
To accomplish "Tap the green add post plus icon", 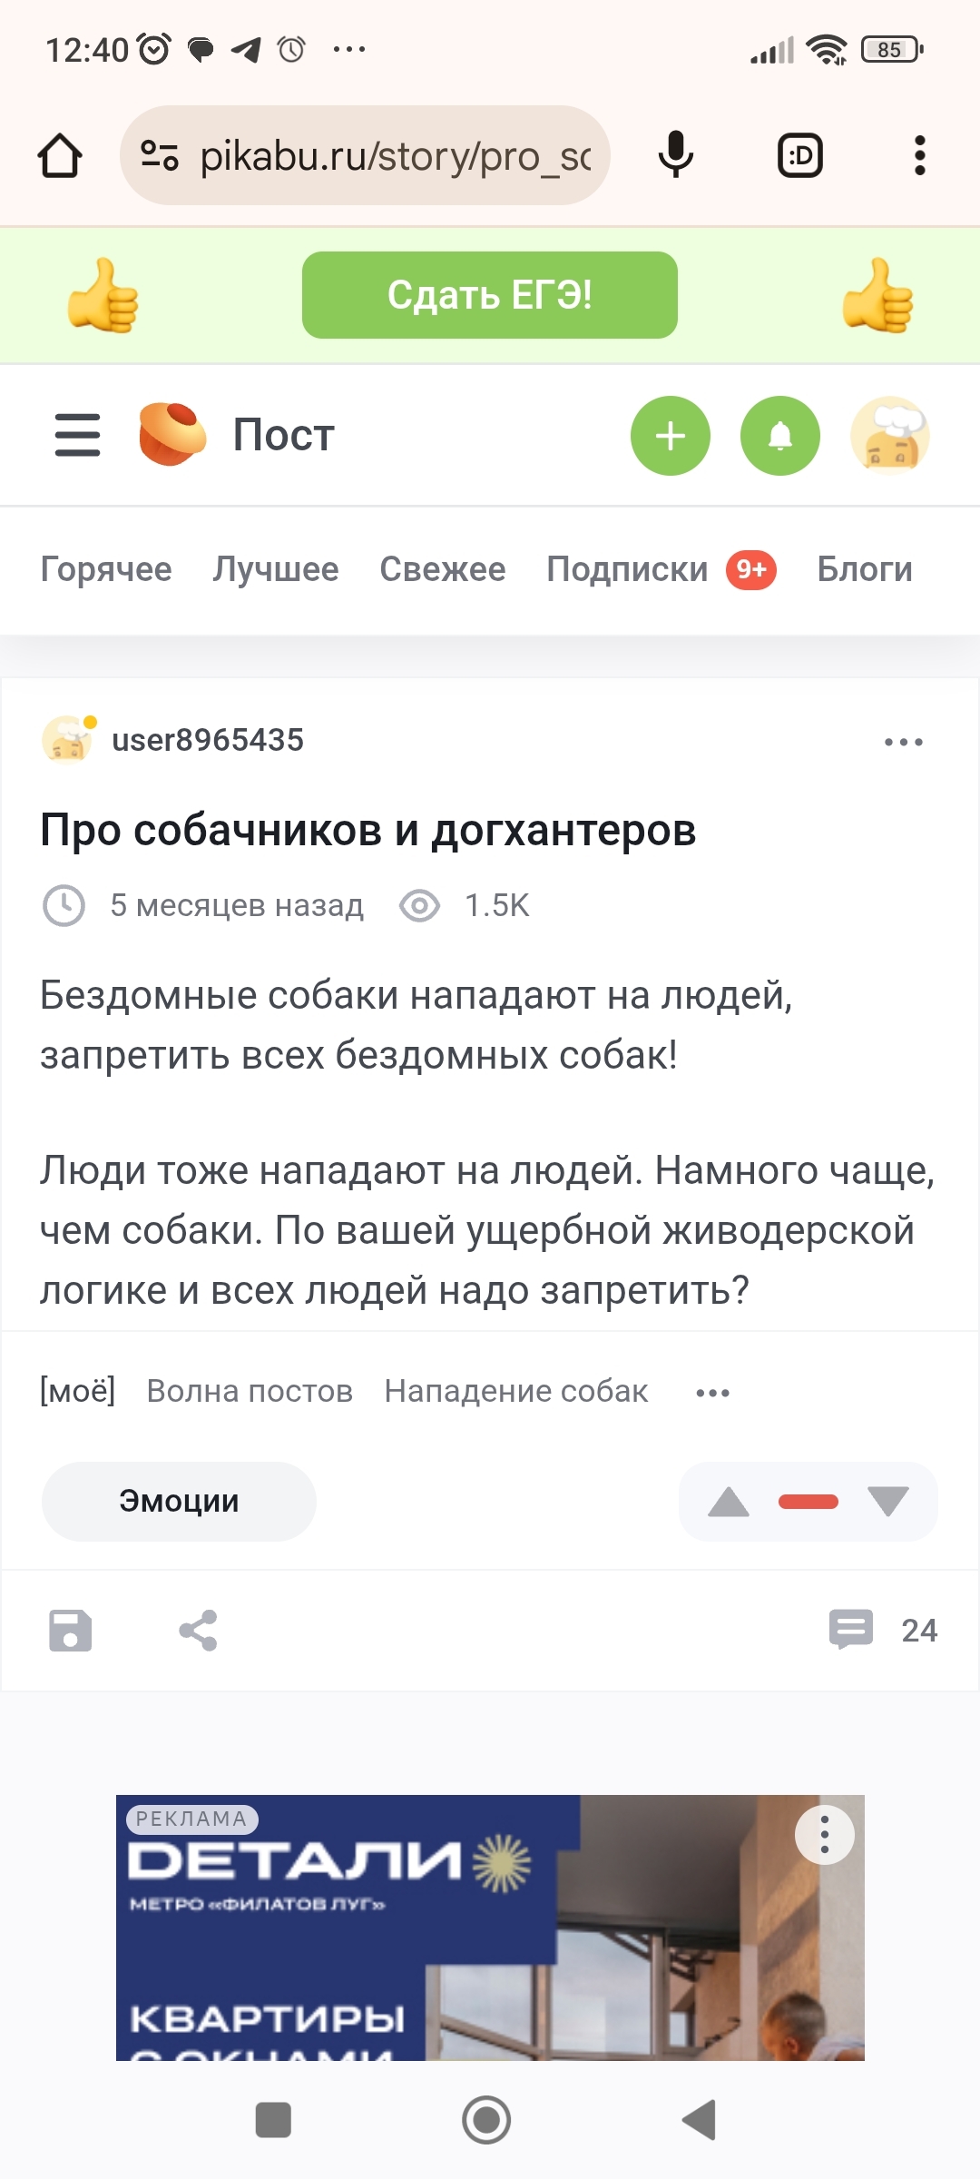I will pyautogui.click(x=671, y=436).
